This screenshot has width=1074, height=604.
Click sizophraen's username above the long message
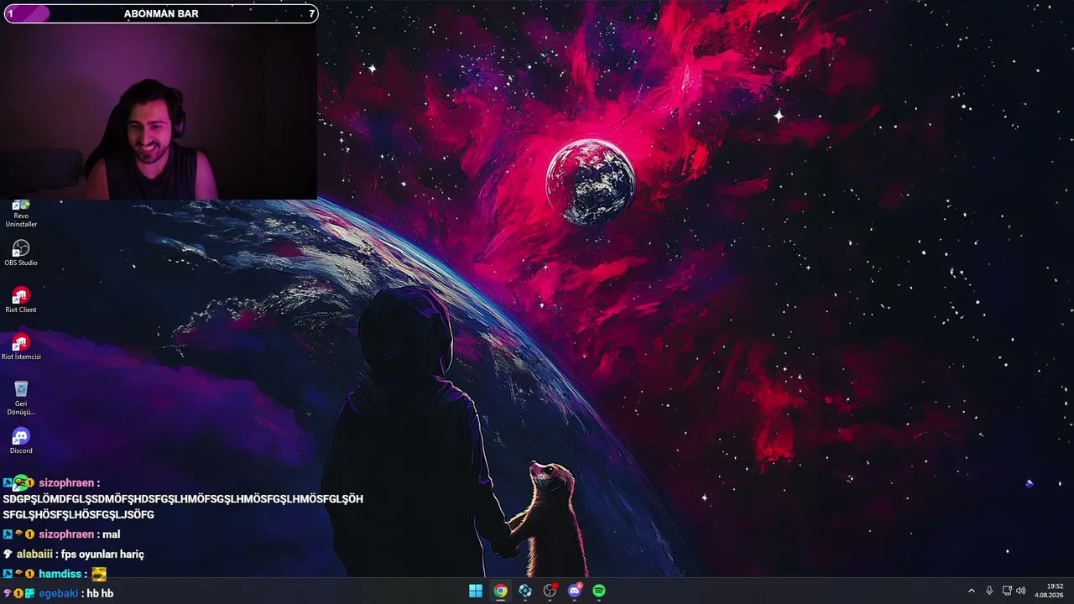[66, 483]
